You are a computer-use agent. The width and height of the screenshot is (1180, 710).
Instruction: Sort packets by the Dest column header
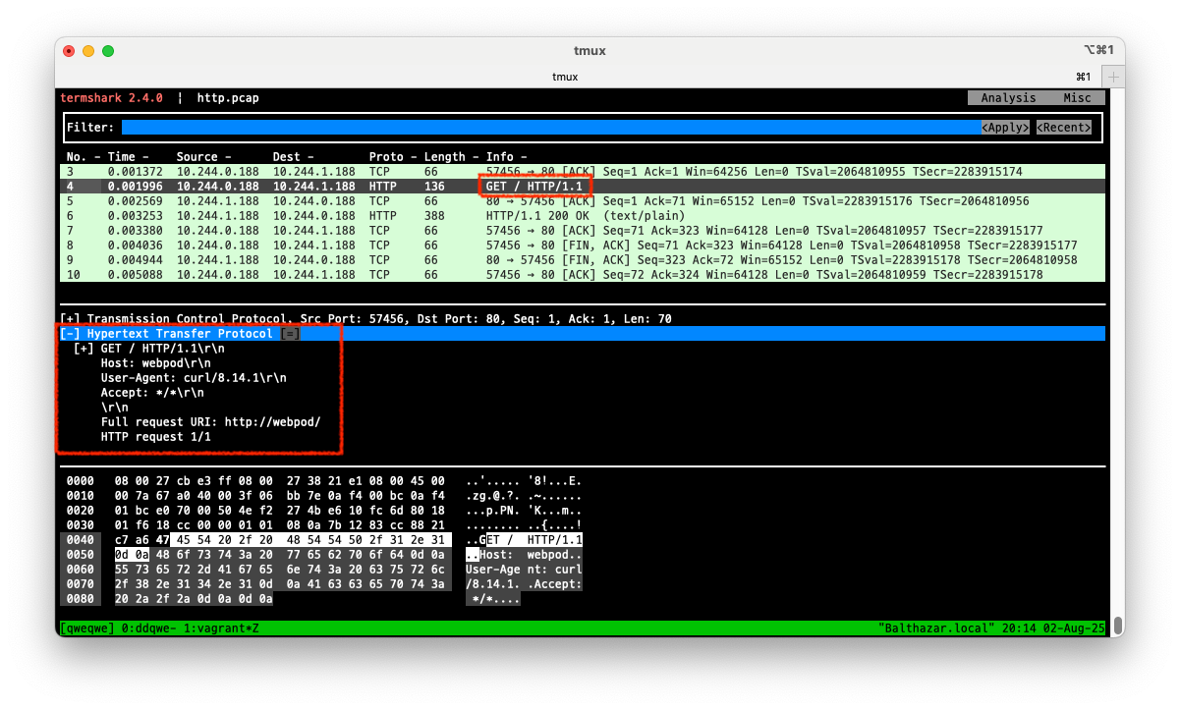294,157
